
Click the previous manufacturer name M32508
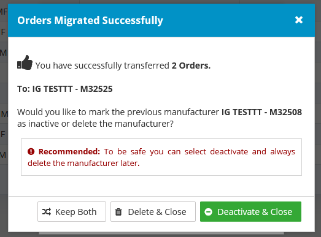point(261,112)
